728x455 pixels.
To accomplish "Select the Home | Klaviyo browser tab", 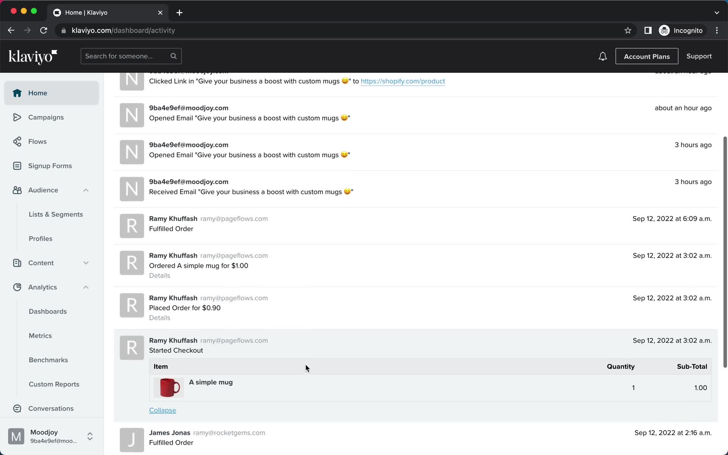I will pyautogui.click(x=107, y=13).
